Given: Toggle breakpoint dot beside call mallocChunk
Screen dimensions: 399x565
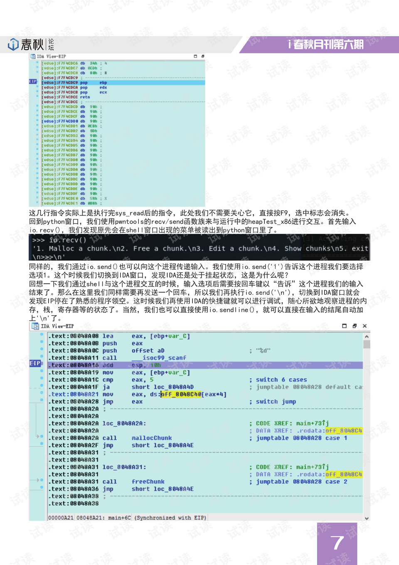Looking at the screenshot, I should (42, 436).
